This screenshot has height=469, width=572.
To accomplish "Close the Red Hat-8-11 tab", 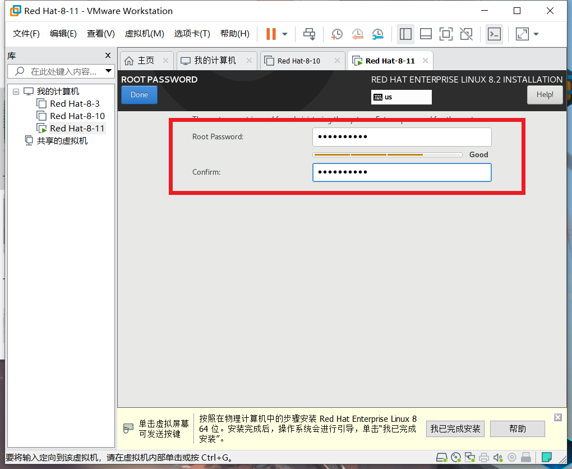I will [425, 61].
